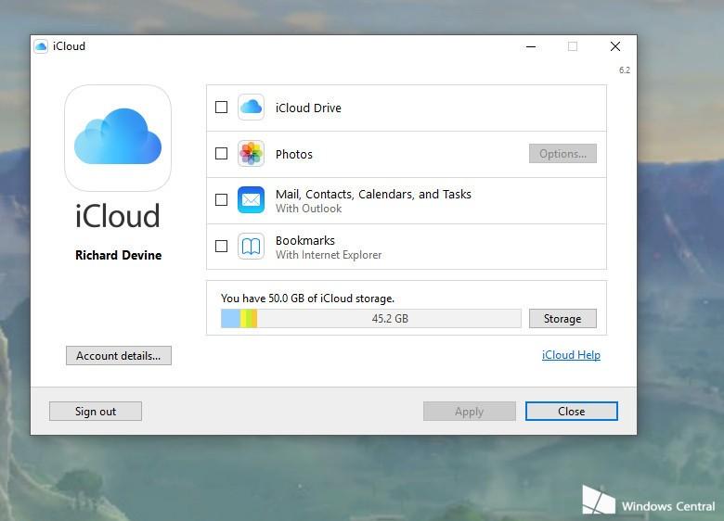Click the orange segment of the storage bar
Screen dimensions: 724x521
(254, 319)
